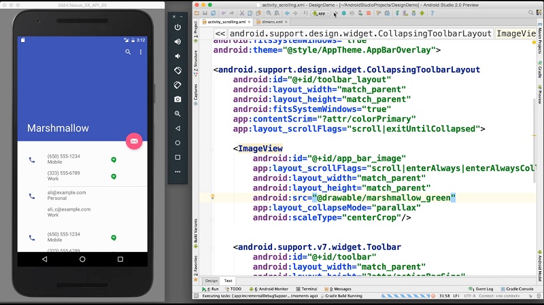Click the Find magnifier icon in the toolbar
This screenshot has width=544, height=305.
click(x=269, y=13)
